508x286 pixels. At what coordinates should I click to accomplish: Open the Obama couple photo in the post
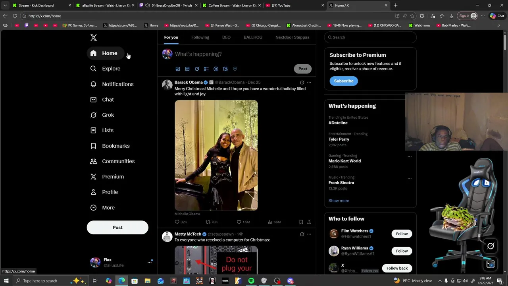pos(216,155)
